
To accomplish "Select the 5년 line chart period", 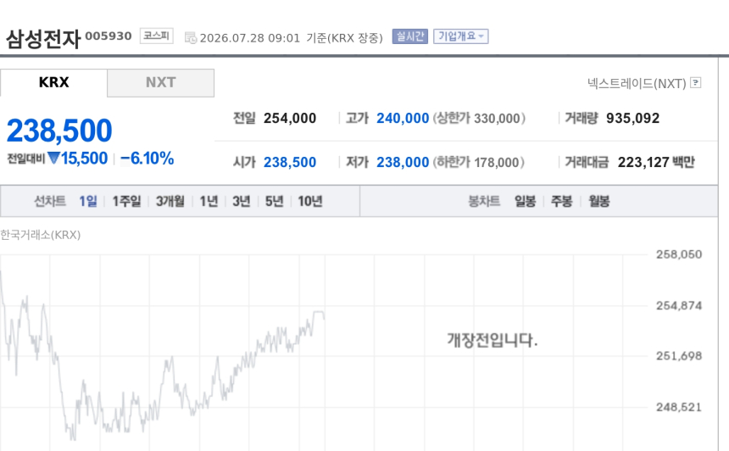I will tap(275, 201).
